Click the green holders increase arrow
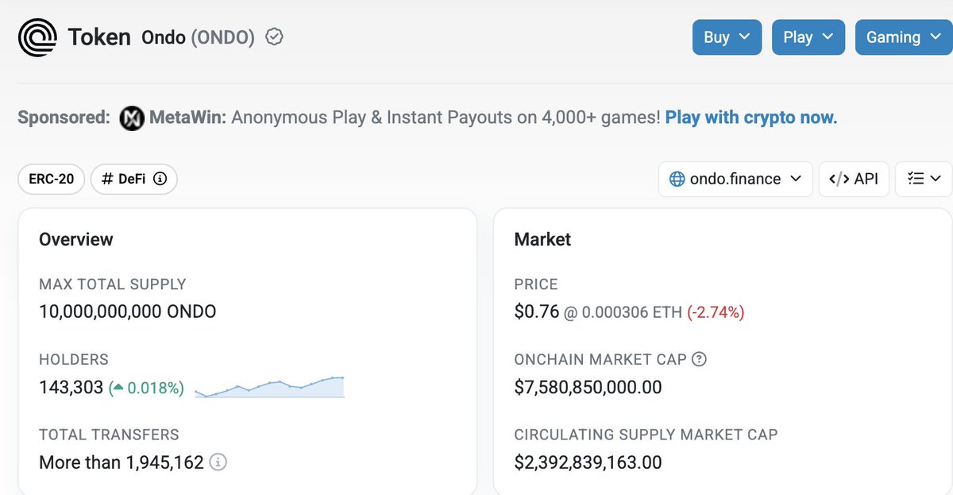 [117, 388]
